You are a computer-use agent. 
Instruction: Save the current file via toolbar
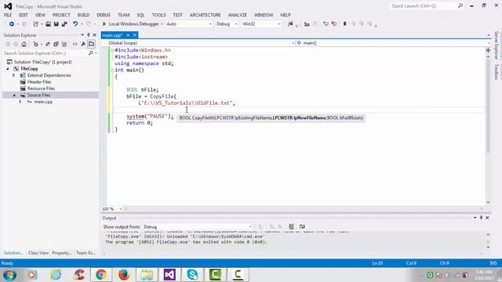pyautogui.click(x=56, y=24)
